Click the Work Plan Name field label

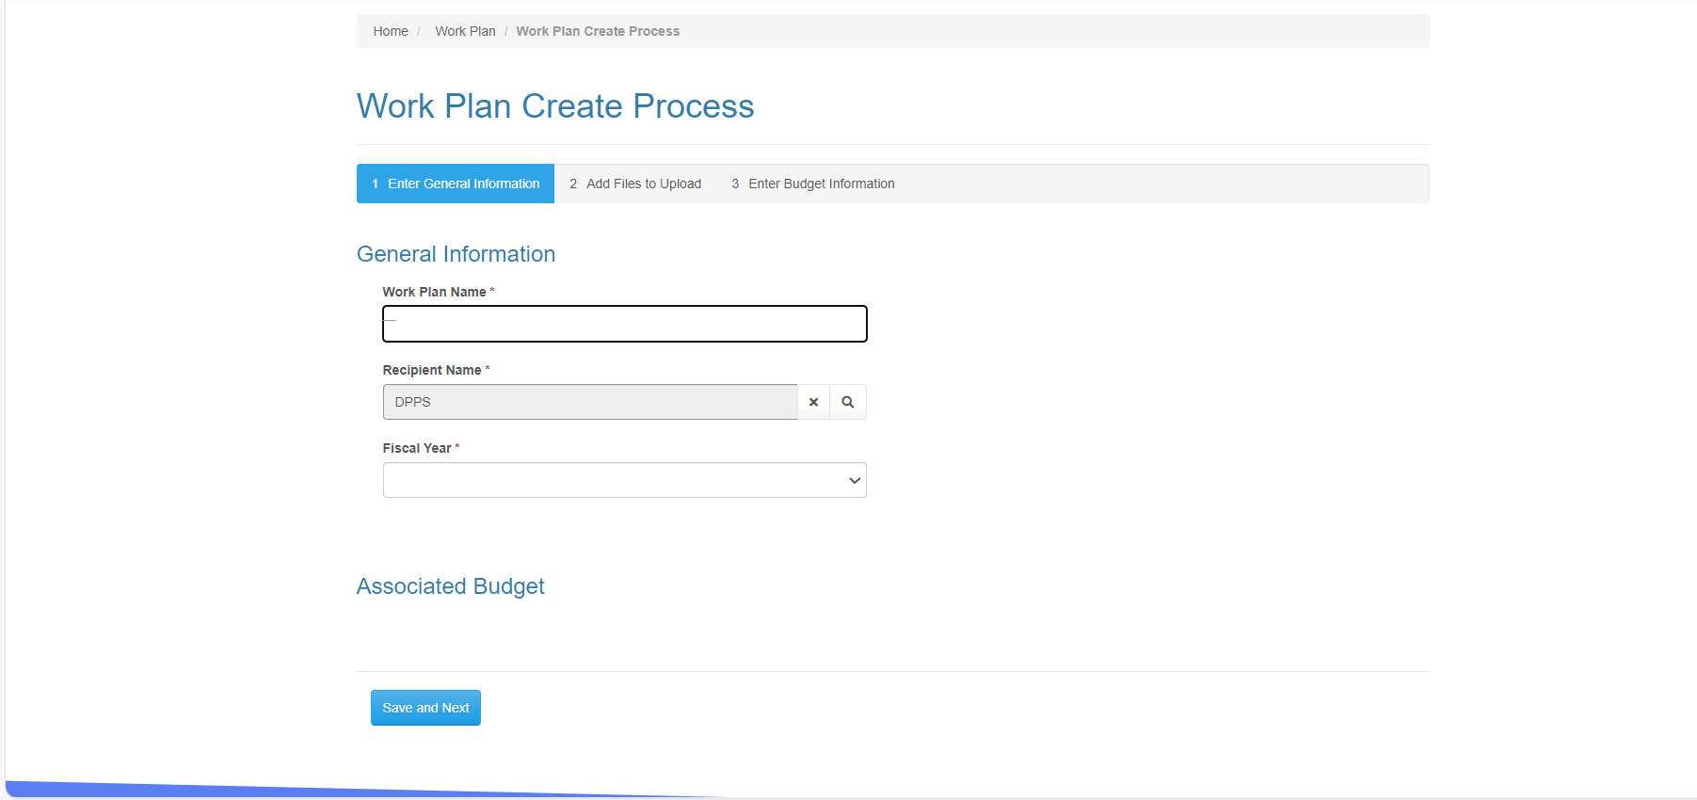click(434, 292)
